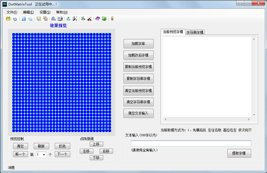Shift dot matrix left with 左移
Image resolution: width=267 pixels, height=173 pixels.
point(86,151)
